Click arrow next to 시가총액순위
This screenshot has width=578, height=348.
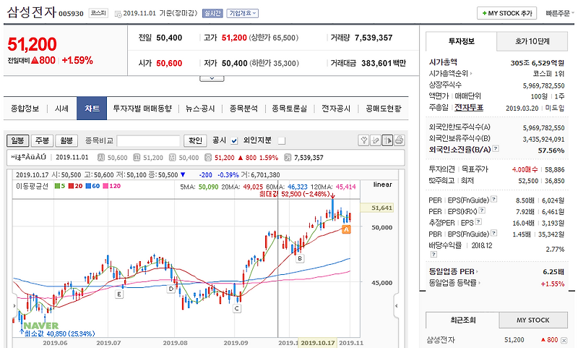click(471, 74)
